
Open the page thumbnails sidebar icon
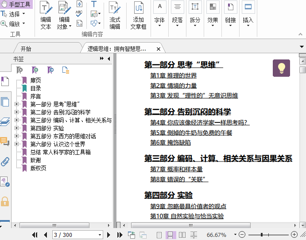[x=5, y=102]
